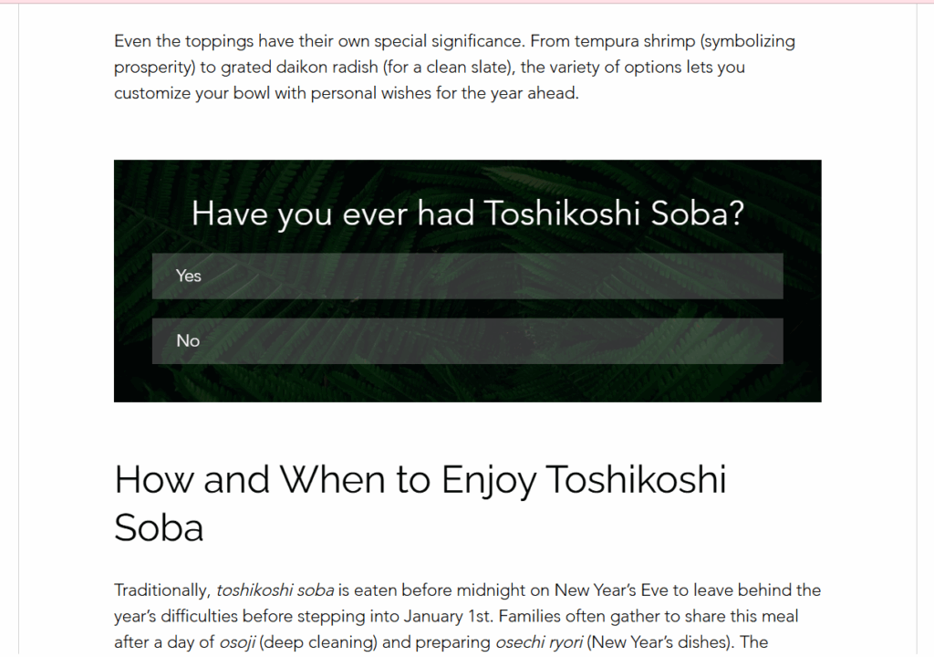934x657 pixels.
Task: Click the italic "toshikoshi soba" text
Action: pyautogui.click(x=275, y=590)
